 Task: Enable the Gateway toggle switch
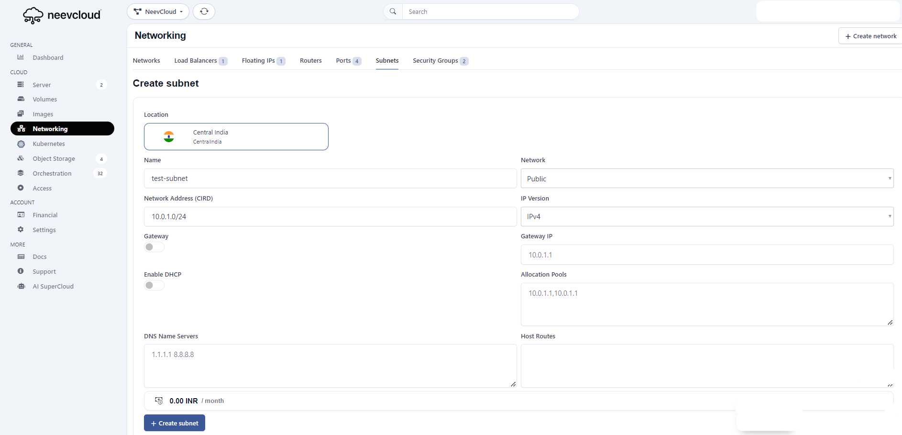154,247
